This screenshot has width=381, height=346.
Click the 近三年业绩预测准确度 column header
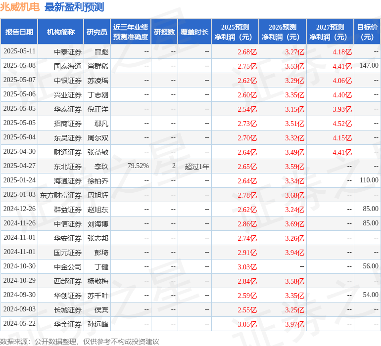click(x=131, y=32)
